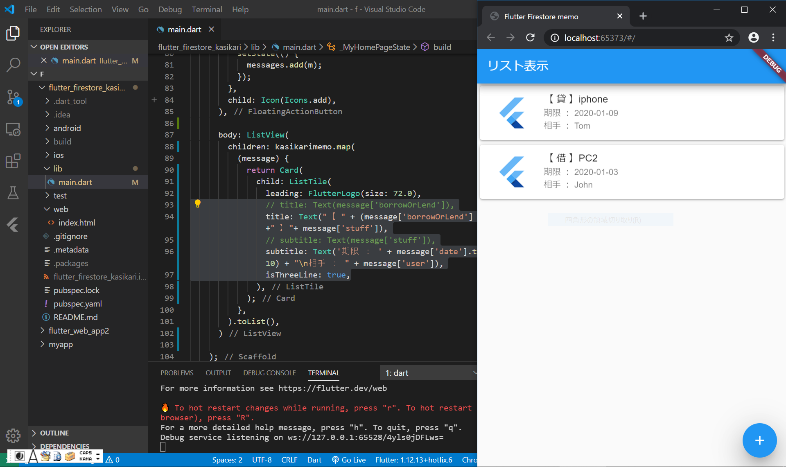Open the Remote Explorer view icon

[x=13, y=129]
